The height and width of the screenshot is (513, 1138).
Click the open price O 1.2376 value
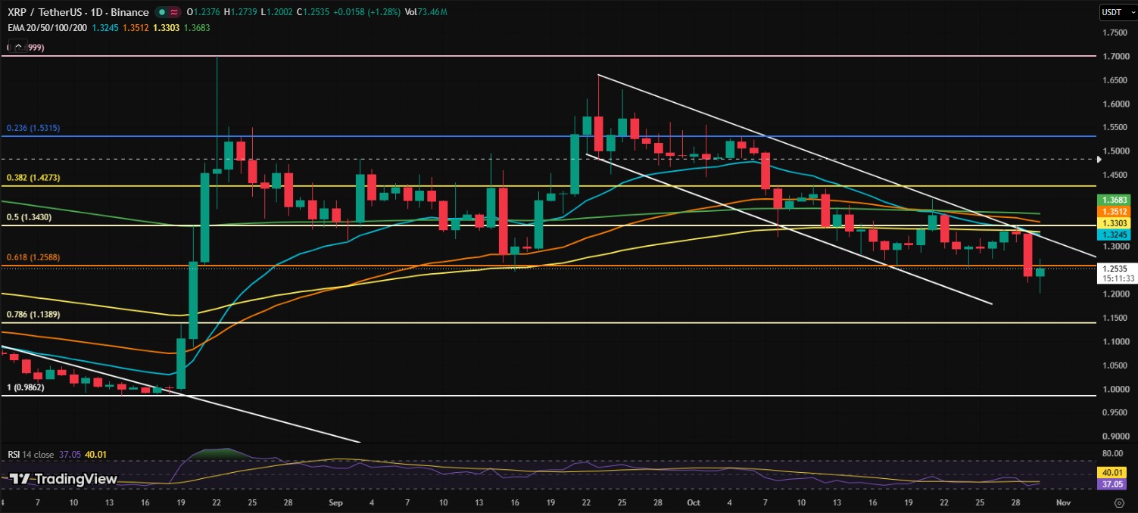tap(202, 12)
